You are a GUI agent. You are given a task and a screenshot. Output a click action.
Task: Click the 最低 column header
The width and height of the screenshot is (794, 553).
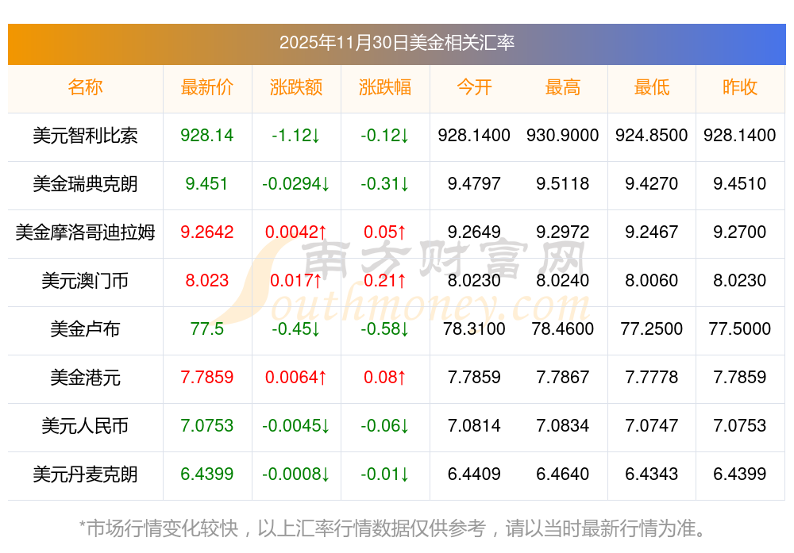point(652,87)
